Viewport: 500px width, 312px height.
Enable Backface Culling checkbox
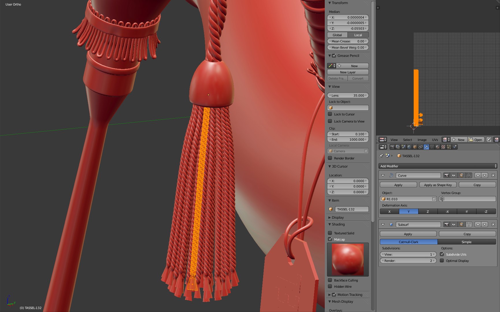(330, 280)
